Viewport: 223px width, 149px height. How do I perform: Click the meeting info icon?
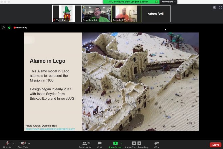tap(3, 28)
